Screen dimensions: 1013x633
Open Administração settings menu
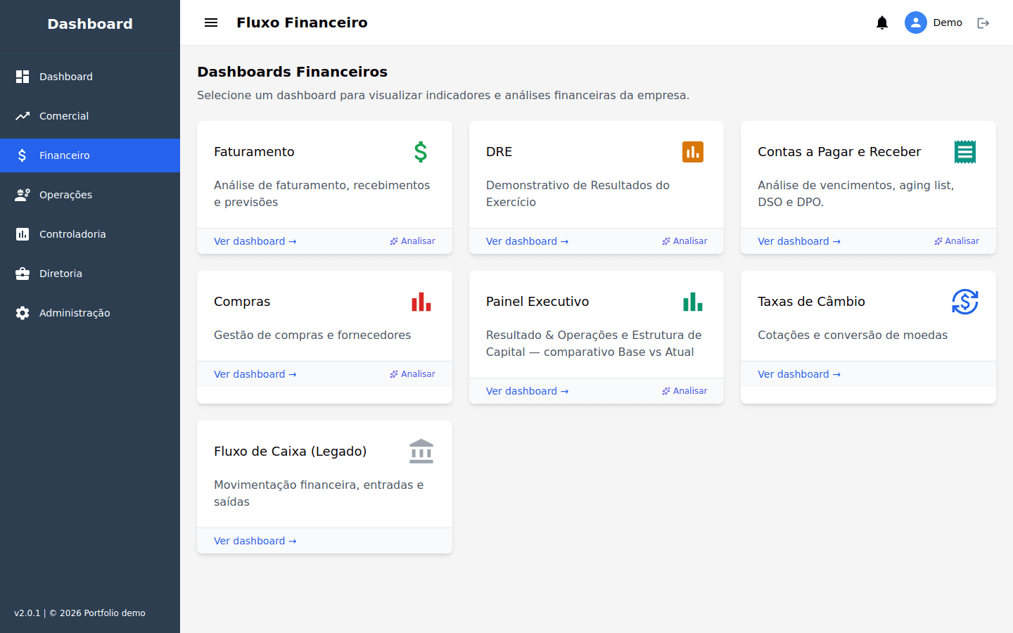tap(90, 313)
